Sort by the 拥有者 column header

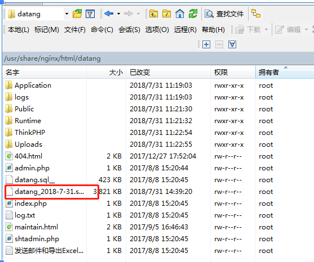click(x=285, y=73)
